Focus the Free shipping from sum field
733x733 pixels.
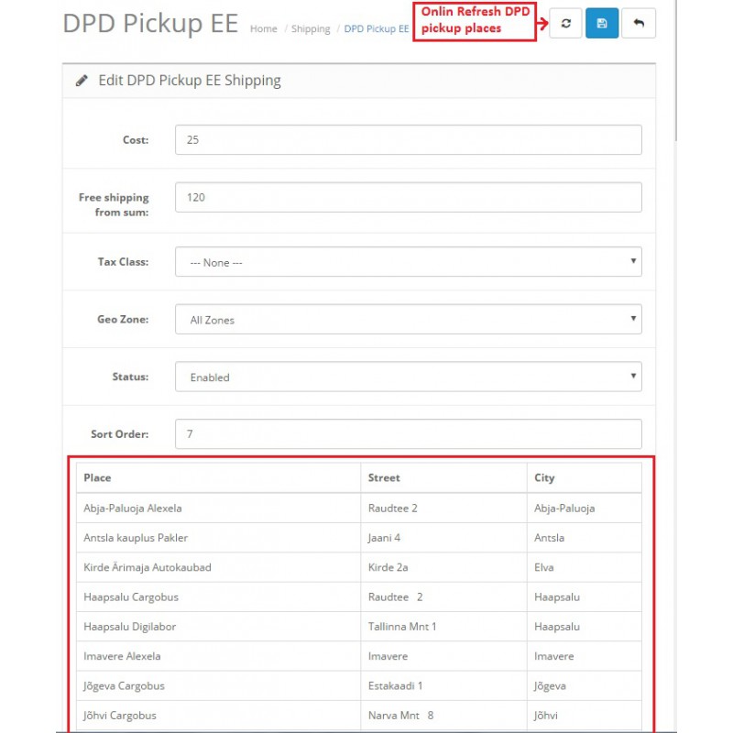click(x=408, y=197)
